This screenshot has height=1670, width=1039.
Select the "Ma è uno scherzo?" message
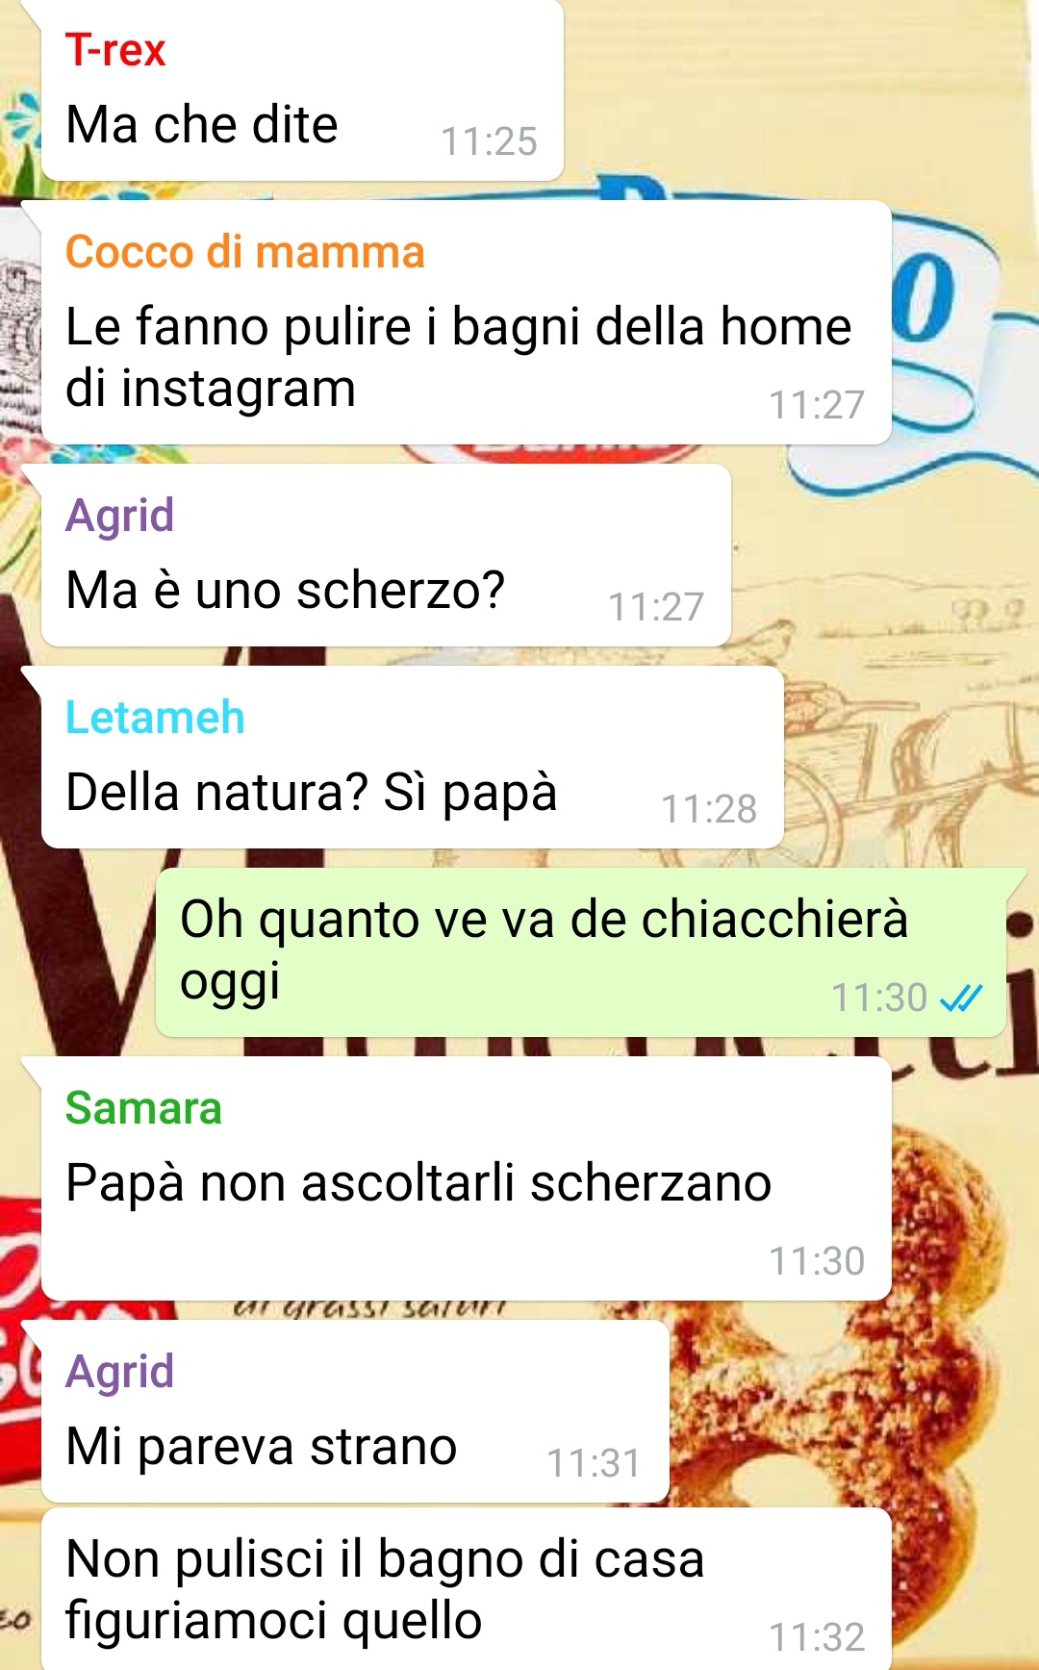tap(386, 555)
